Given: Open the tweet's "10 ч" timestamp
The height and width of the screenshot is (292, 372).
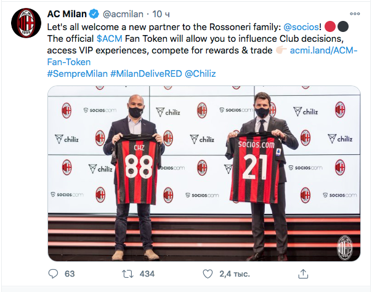Looking at the screenshot, I should tap(161, 12).
